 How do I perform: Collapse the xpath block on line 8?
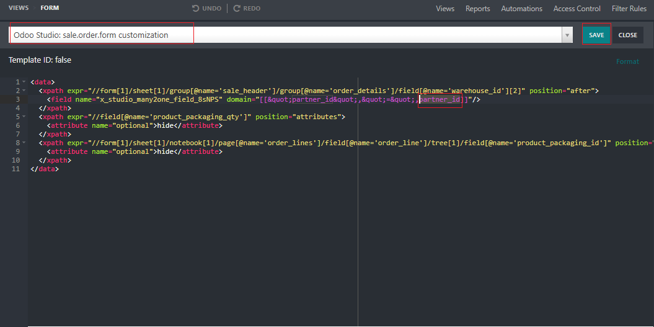point(24,143)
